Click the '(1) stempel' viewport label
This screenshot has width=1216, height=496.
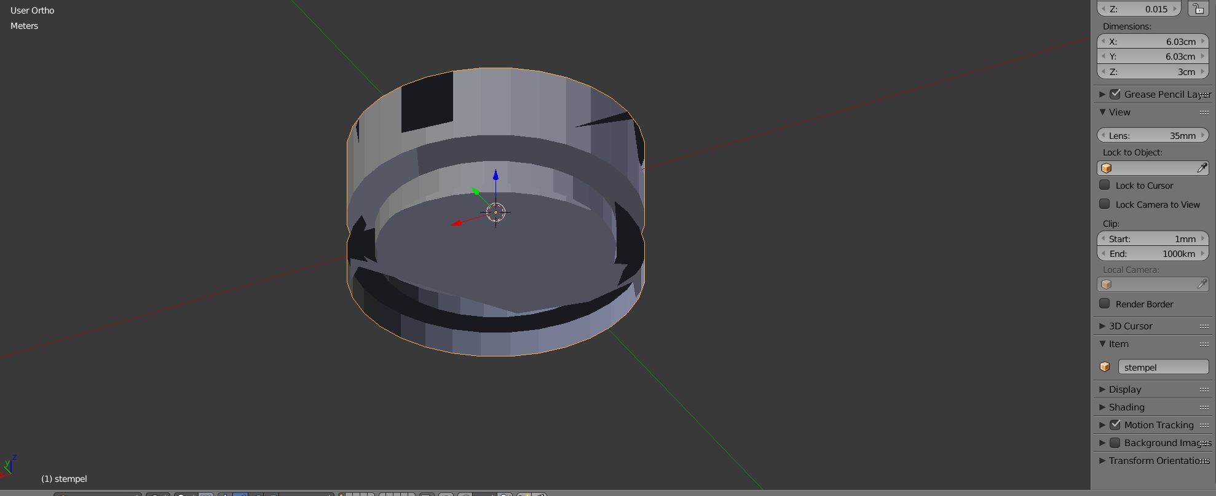64,478
